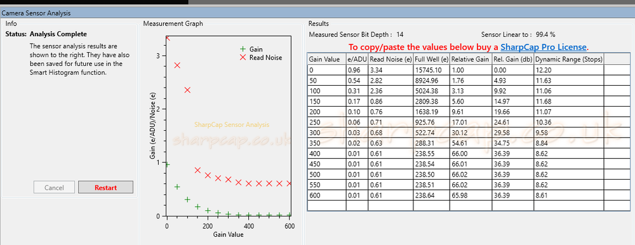Select the Rel. Gain (db) cell 4.93

tap(512, 81)
